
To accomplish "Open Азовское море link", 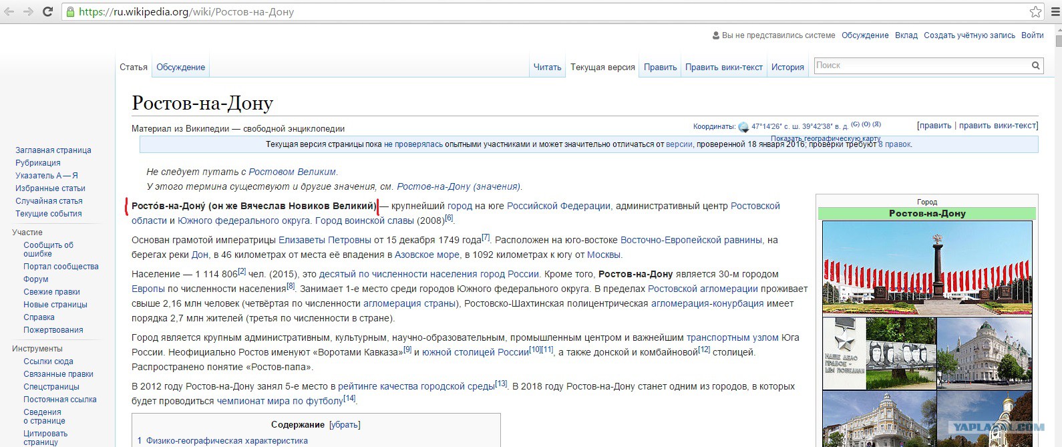I will (427, 255).
